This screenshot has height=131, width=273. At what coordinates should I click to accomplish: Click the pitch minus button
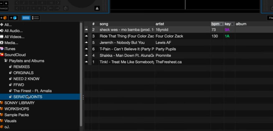pyautogui.click(x=1, y=3)
